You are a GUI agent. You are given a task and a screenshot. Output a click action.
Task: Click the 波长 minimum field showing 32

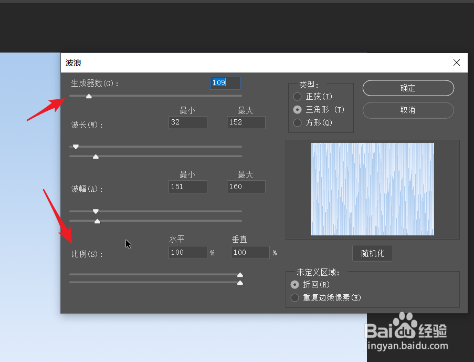[x=188, y=122]
